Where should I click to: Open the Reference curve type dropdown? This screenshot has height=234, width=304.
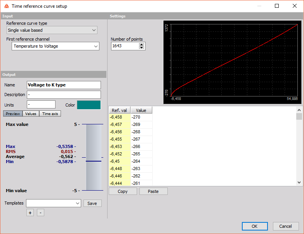point(52,30)
